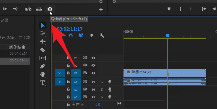This screenshot has width=217, height=109.
Task: Select the Track Select Forward tool
Action: [x=42, y=33]
